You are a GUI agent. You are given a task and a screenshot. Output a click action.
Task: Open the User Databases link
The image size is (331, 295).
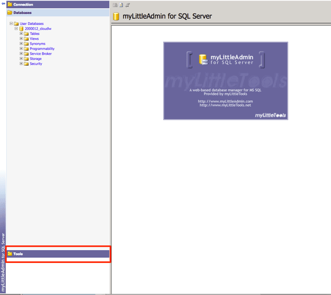32,23
